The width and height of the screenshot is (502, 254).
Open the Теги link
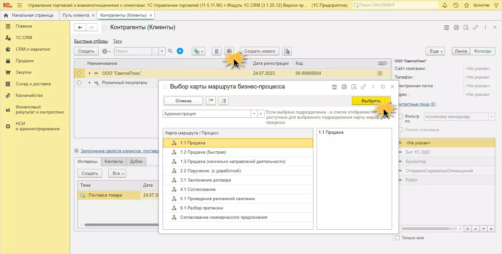coord(117,41)
